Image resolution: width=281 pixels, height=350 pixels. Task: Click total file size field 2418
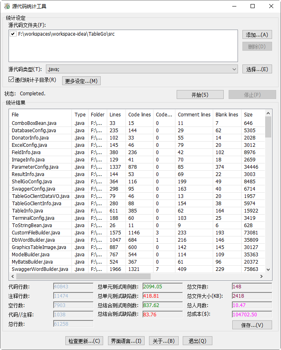(252, 296)
